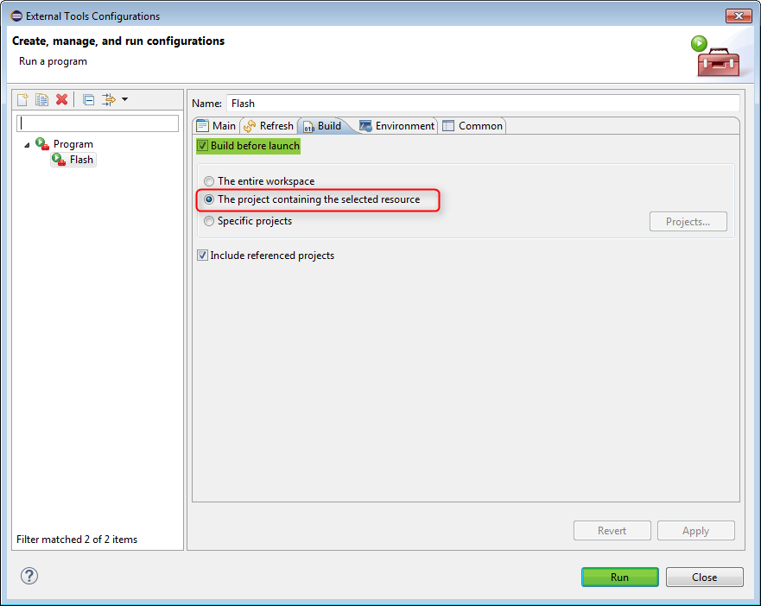Image resolution: width=761 pixels, height=606 pixels.
Task: Uncheck Include referenced projects
Action: (x=202, y=256)
